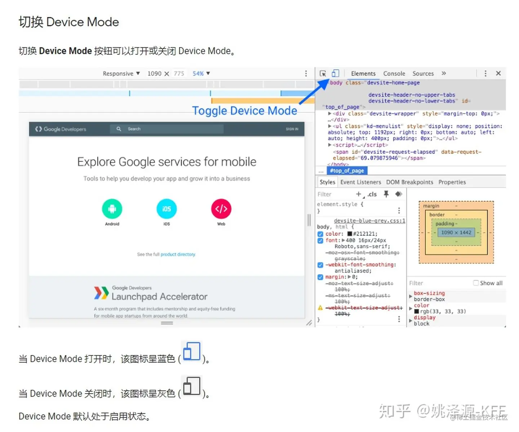Click the pin element state icon

click(386, 194)
